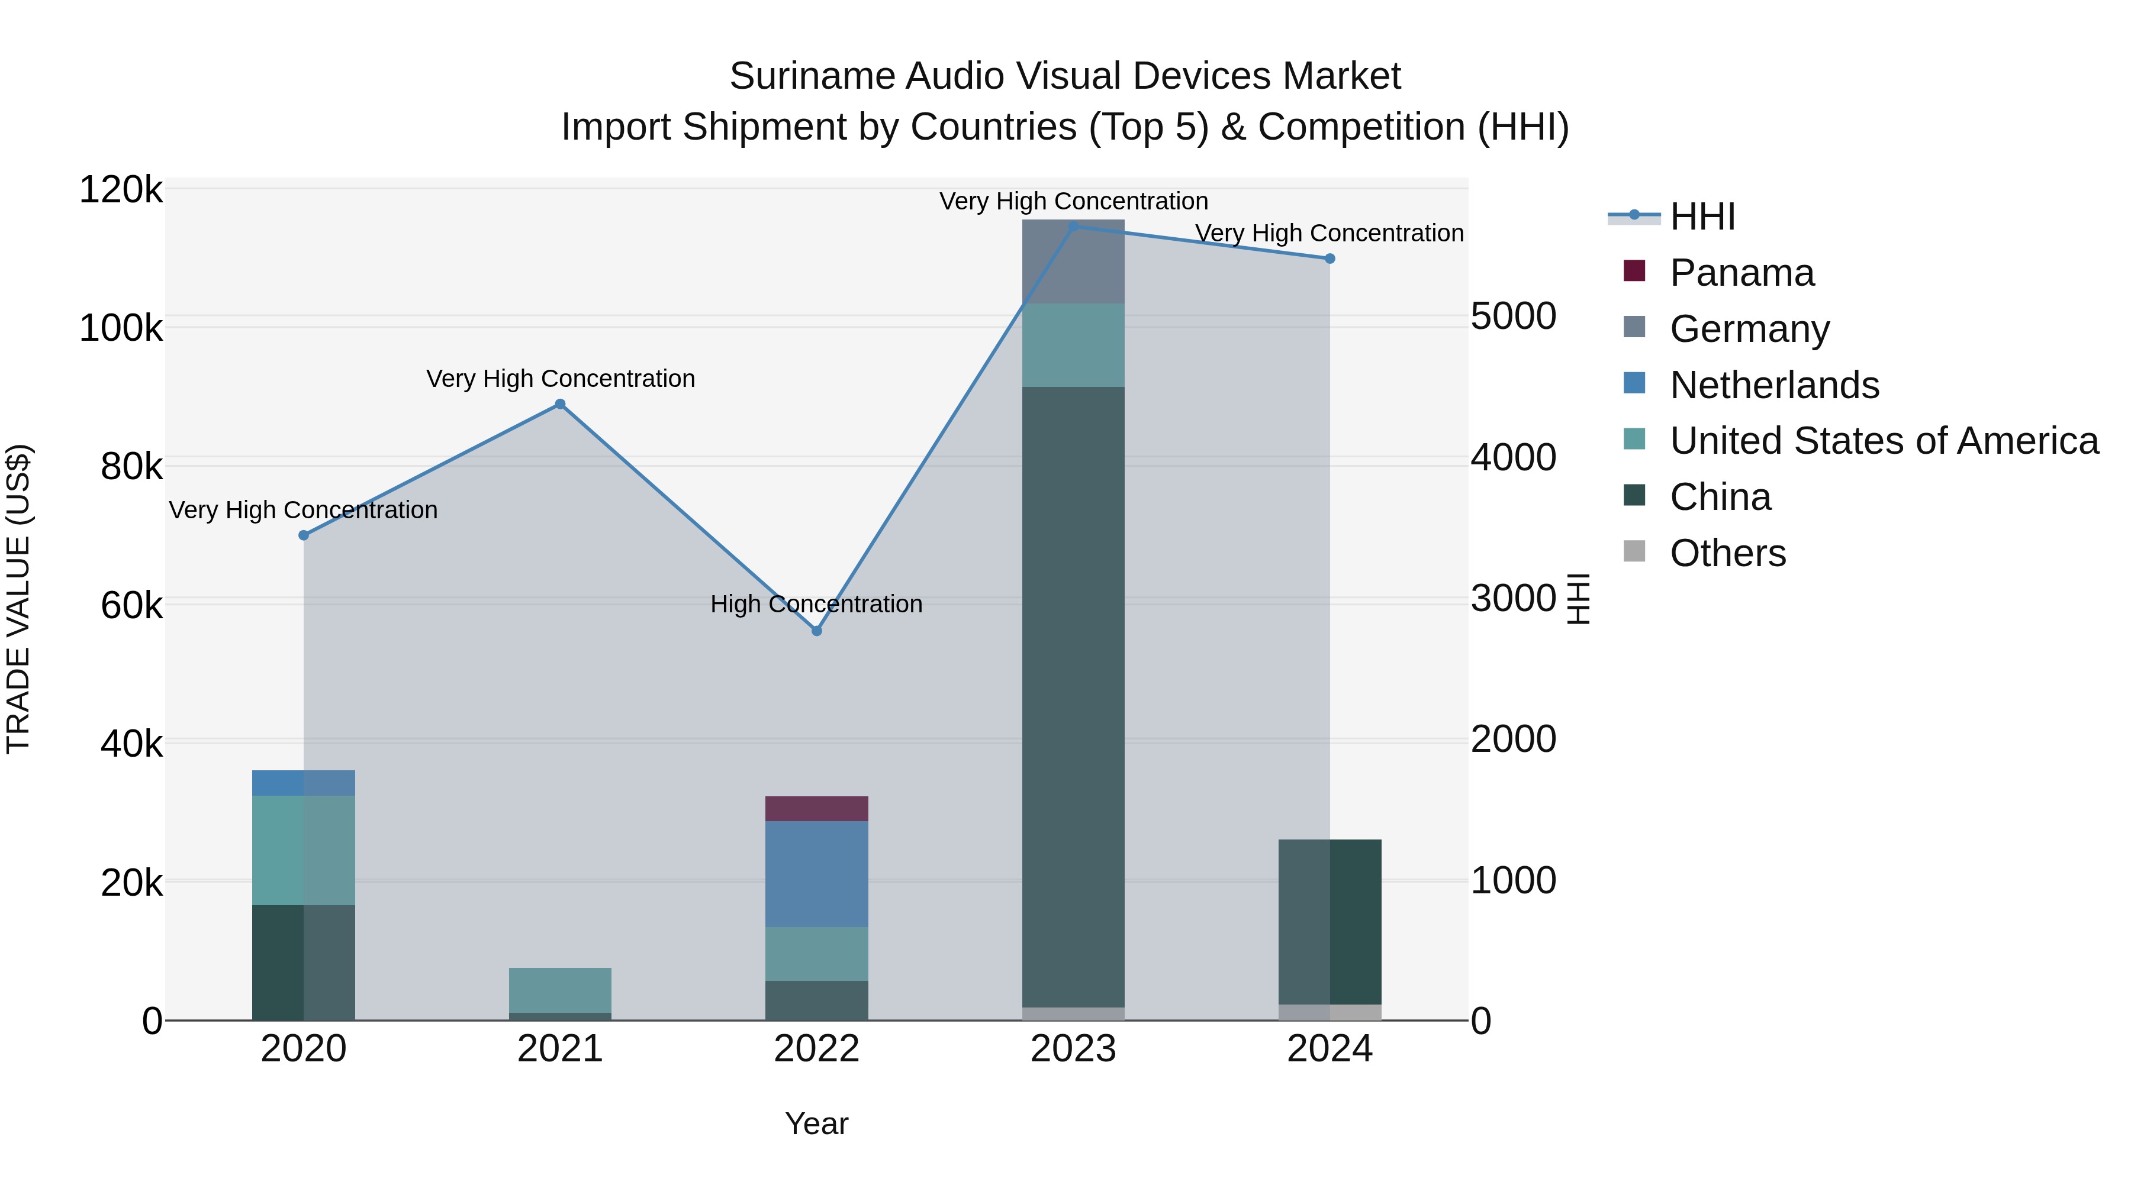The height and width of the screenshot is (1198, 2131).
Task: Click the Others segment of the 2023 bar
Action: 1073,1013
